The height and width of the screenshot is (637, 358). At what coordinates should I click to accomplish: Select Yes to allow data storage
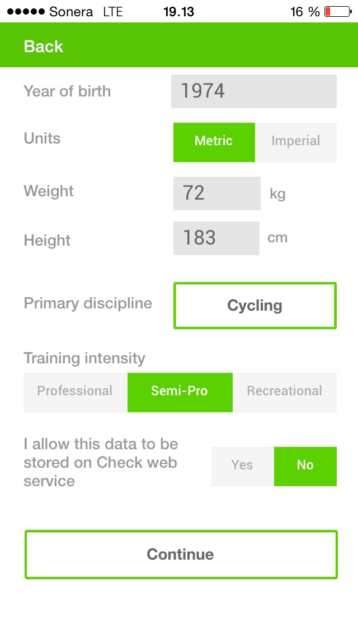tap(242, 466)
